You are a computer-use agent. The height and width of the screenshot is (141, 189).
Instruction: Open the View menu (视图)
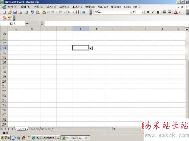tap(38, 7)
